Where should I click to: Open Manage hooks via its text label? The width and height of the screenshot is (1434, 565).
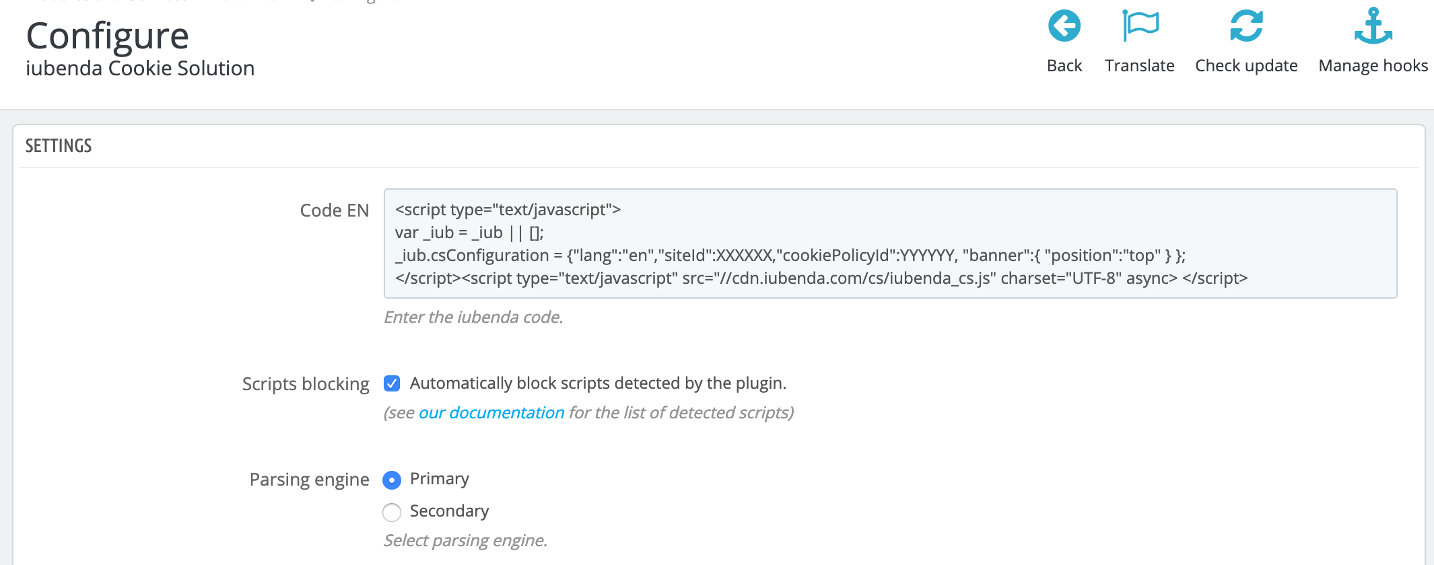tap(1373, 66)
